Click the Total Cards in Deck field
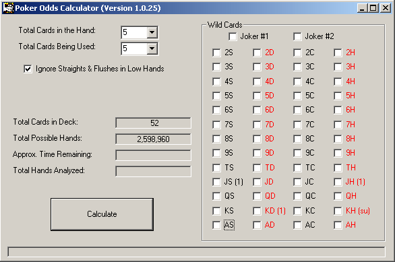The image size is (395, 262). point(153,123)
